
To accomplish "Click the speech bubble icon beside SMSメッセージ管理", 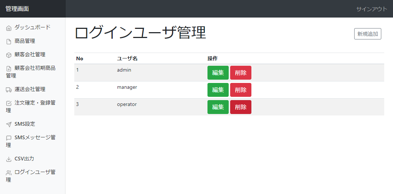I will pos(9,138).
